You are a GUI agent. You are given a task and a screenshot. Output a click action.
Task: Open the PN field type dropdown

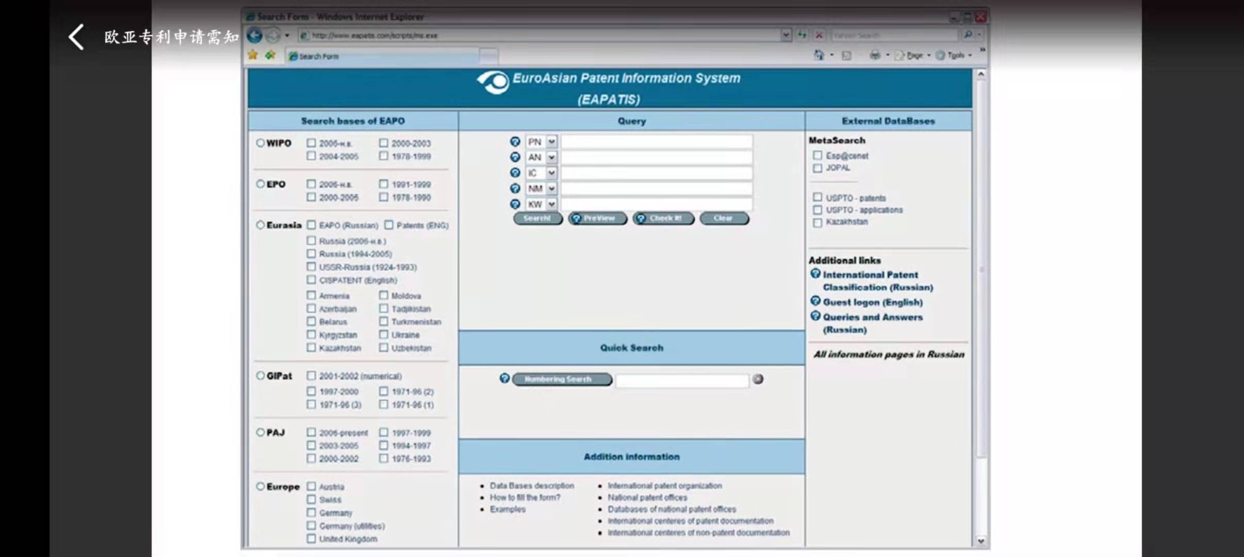tap(551, 142)
